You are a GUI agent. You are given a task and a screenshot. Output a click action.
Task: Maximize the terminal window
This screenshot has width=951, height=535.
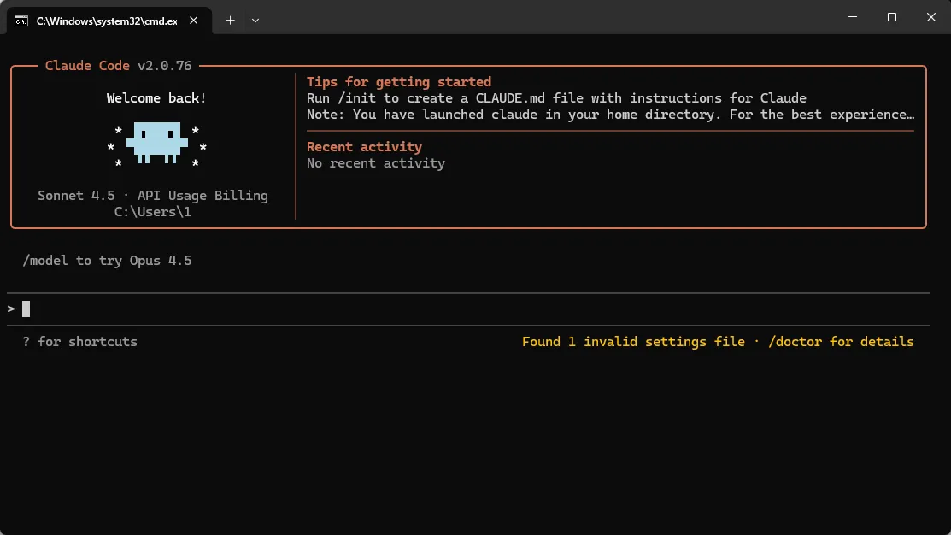[x=891, y=17]
